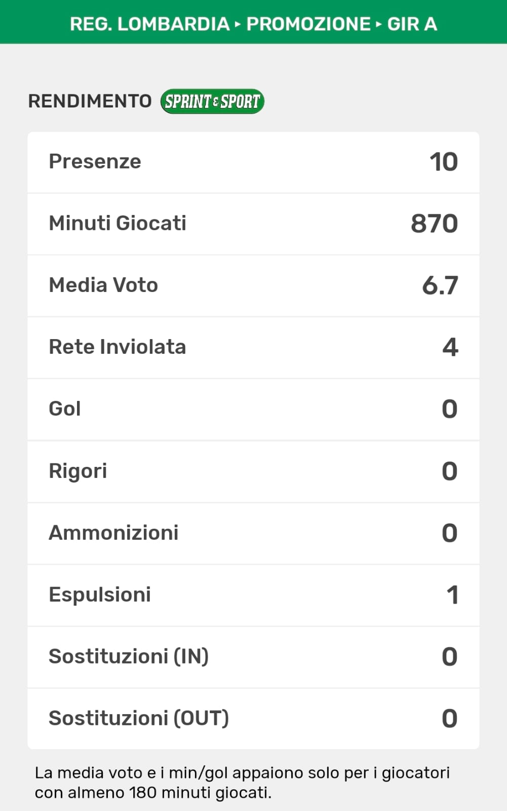Click the 870 minutes played value
Screen dimensions: 507x811
tap(434, 224)
